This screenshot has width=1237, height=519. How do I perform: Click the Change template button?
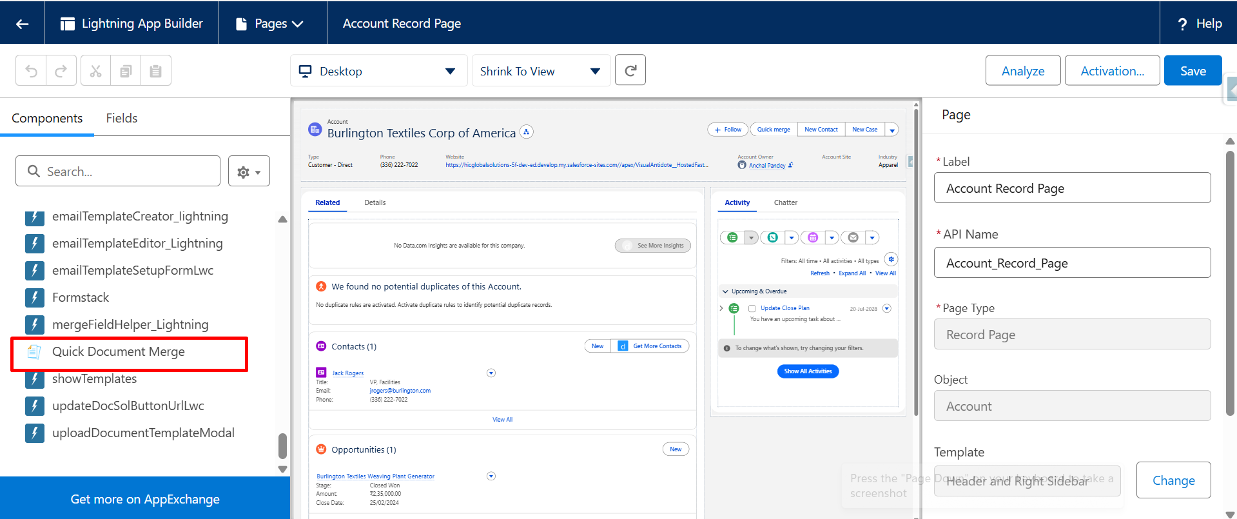tap(1173, 480)
